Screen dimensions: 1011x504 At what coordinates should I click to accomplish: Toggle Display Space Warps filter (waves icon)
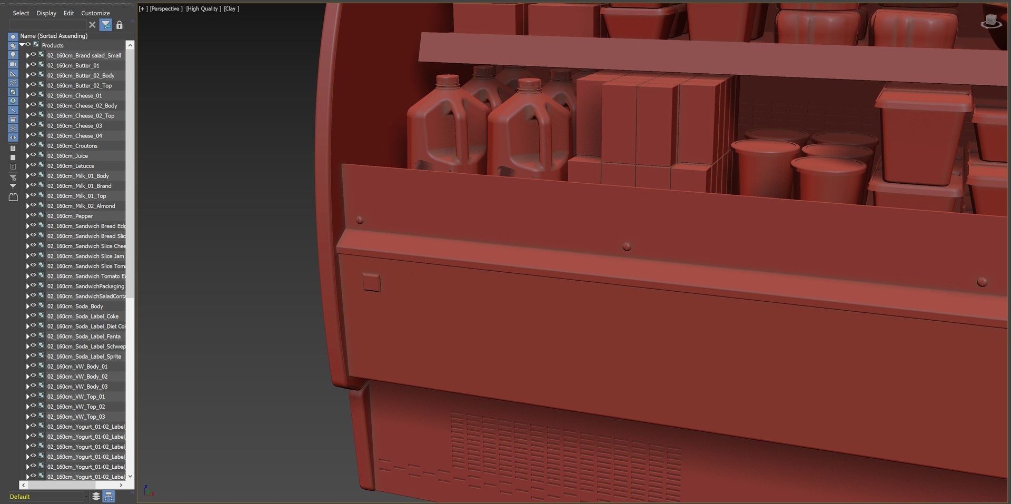(x=13, y=83)
